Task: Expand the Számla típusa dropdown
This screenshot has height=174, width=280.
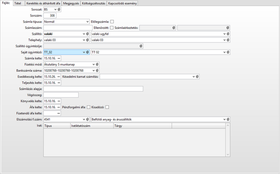Action: pyautogui.click(x=88, y=22)
